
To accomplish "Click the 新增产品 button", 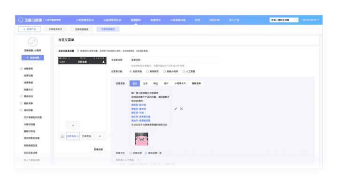I will click(30, 29).
